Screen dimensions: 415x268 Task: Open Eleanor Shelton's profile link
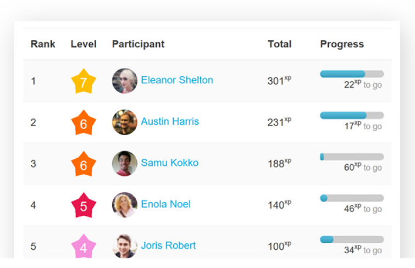tap(177, 80)
